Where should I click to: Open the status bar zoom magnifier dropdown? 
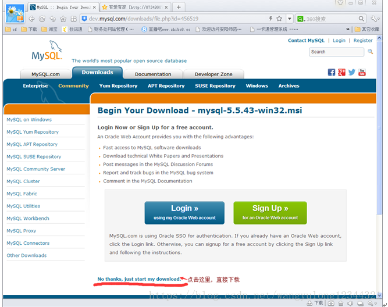(x=372, y=304)
